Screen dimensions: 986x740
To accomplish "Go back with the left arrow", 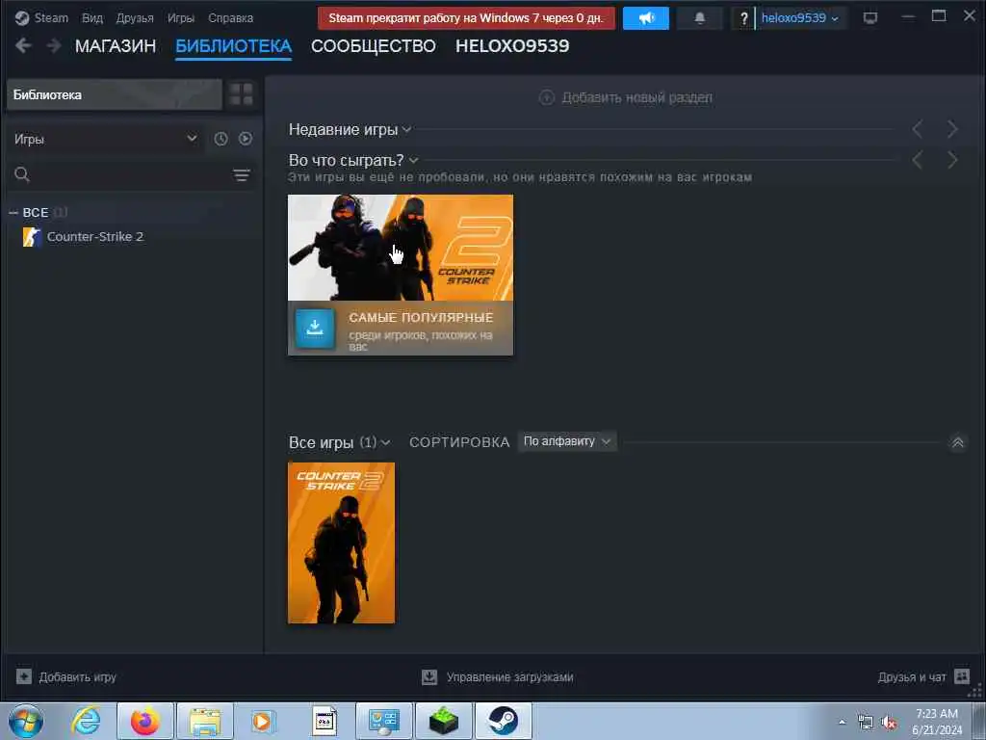I will tap(23, 45).
